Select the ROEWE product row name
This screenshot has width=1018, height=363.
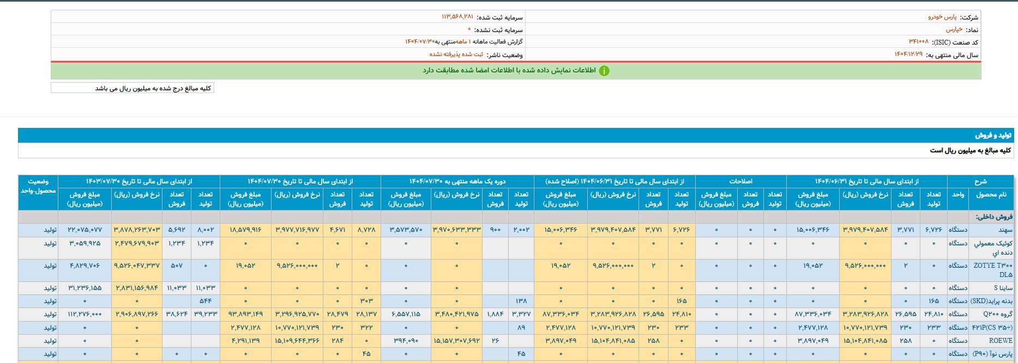coord(1001,341)
